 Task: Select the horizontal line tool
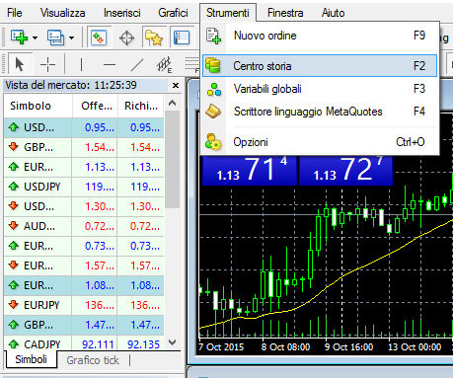point(110,64)
